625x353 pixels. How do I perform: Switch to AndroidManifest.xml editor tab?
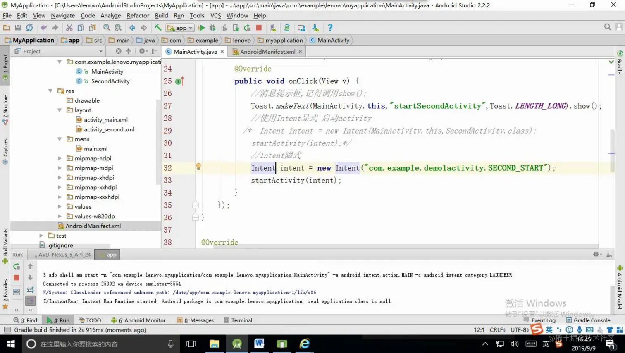coord(267,52)
